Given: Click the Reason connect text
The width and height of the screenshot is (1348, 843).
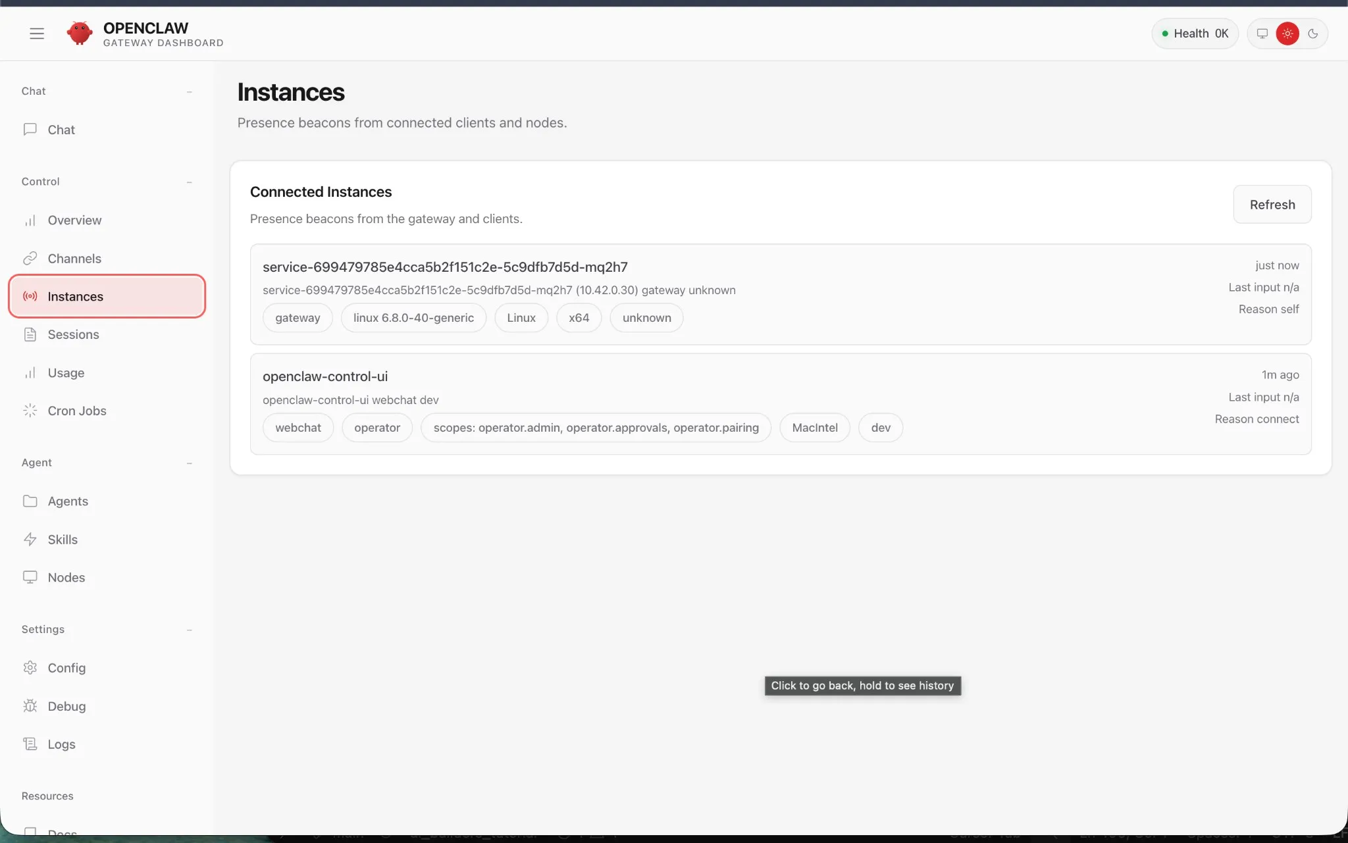Looking at the screenshot, I should [x=1257, y=419].
